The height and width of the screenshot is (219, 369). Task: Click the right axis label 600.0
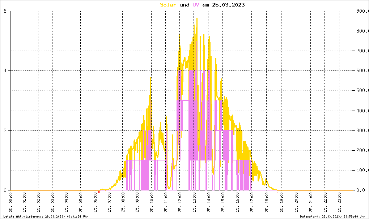click(x=362, y=70)
